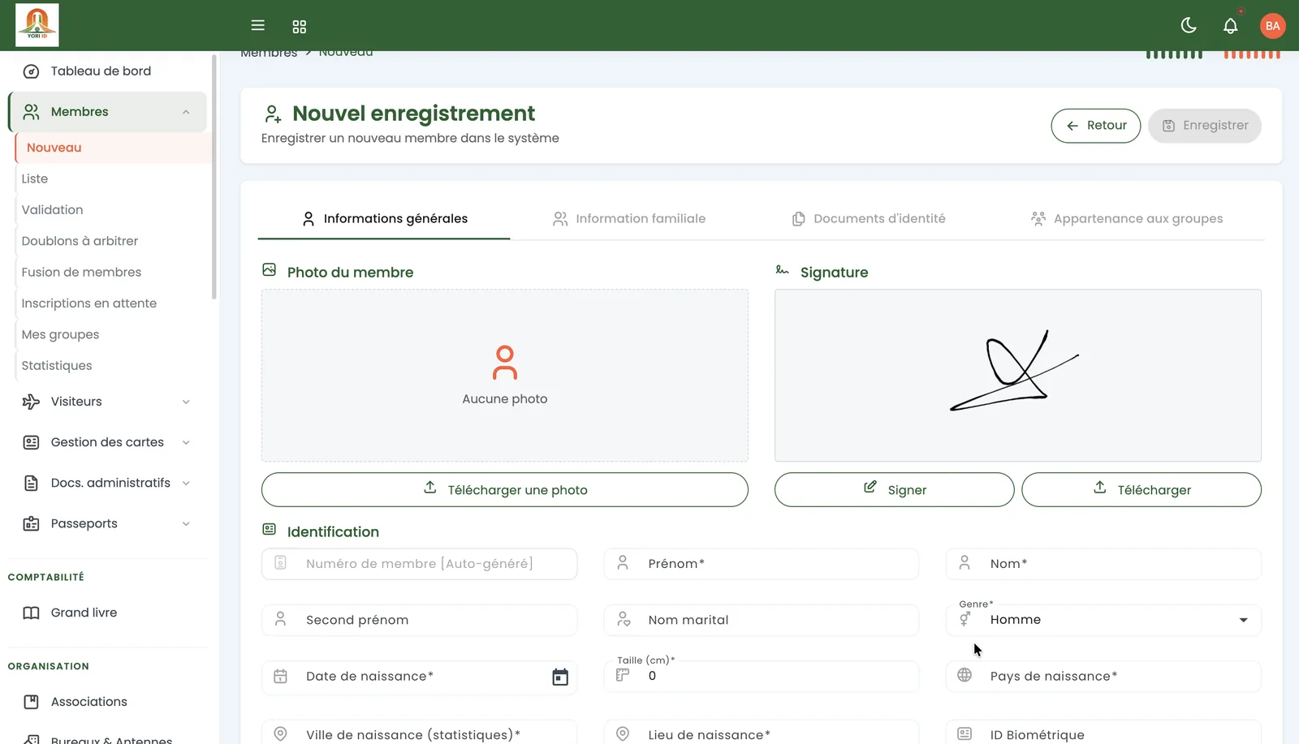Expand Docs. administratifs section

coord(107,483)
